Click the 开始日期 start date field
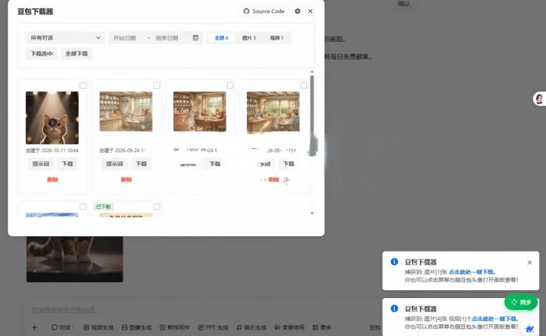The width and height of the screenshot is (546, 336). point(124,38)
